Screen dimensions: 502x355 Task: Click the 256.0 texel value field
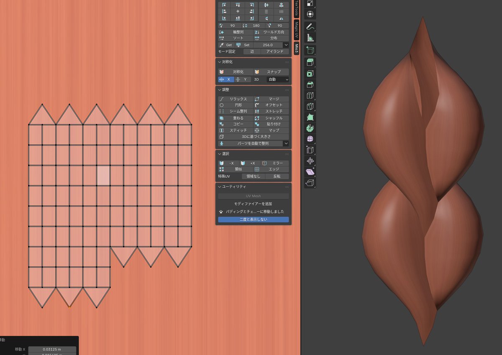point(268,45)
